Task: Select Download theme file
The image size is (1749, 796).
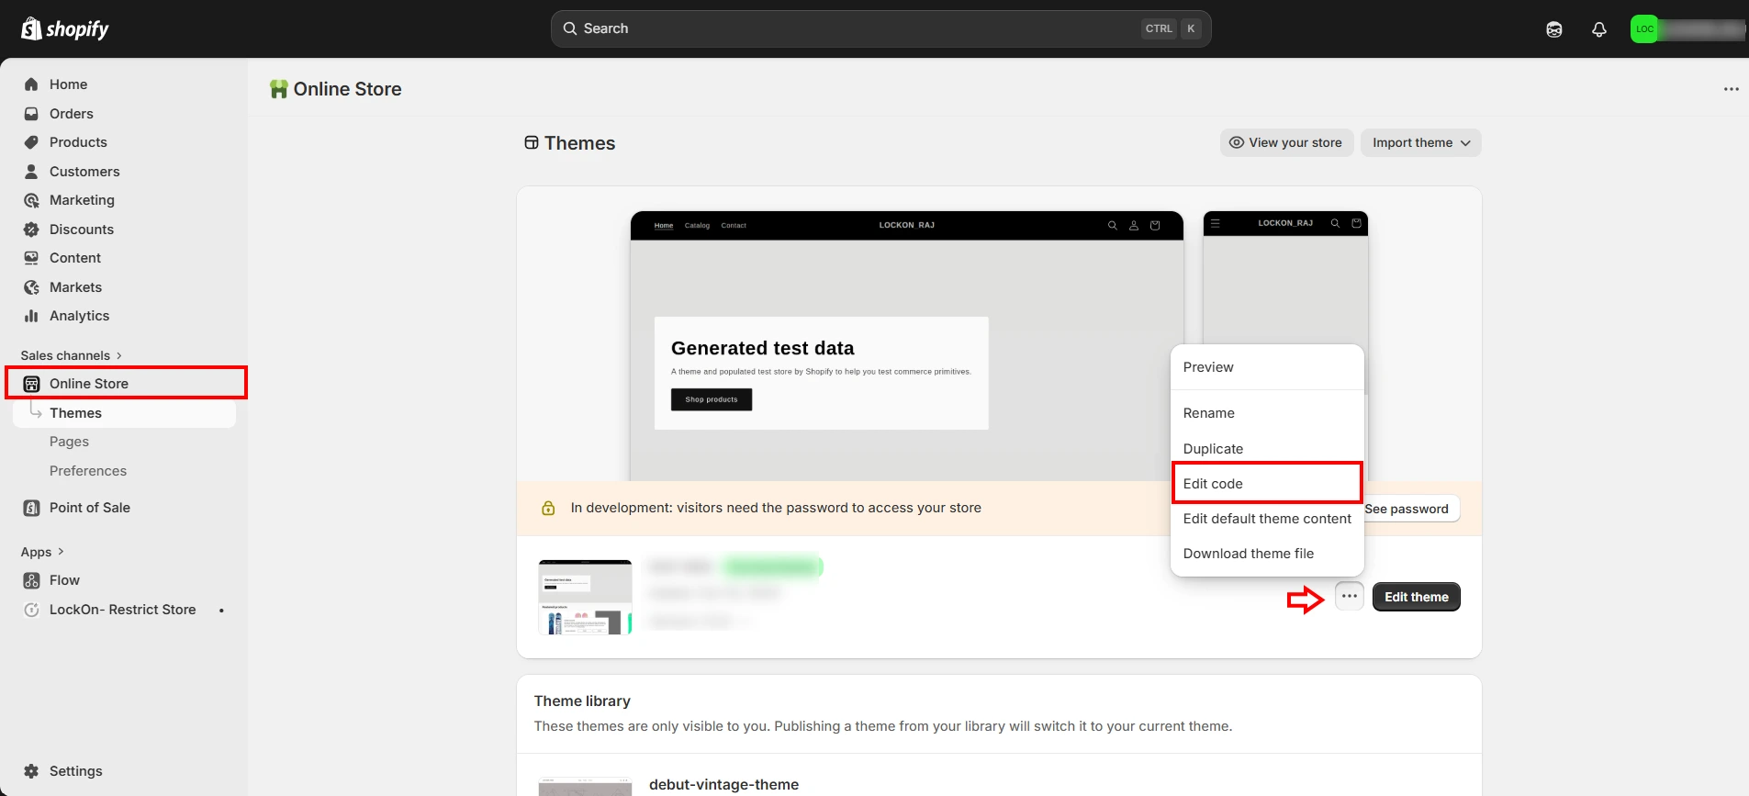Action: pos(1267,554)
